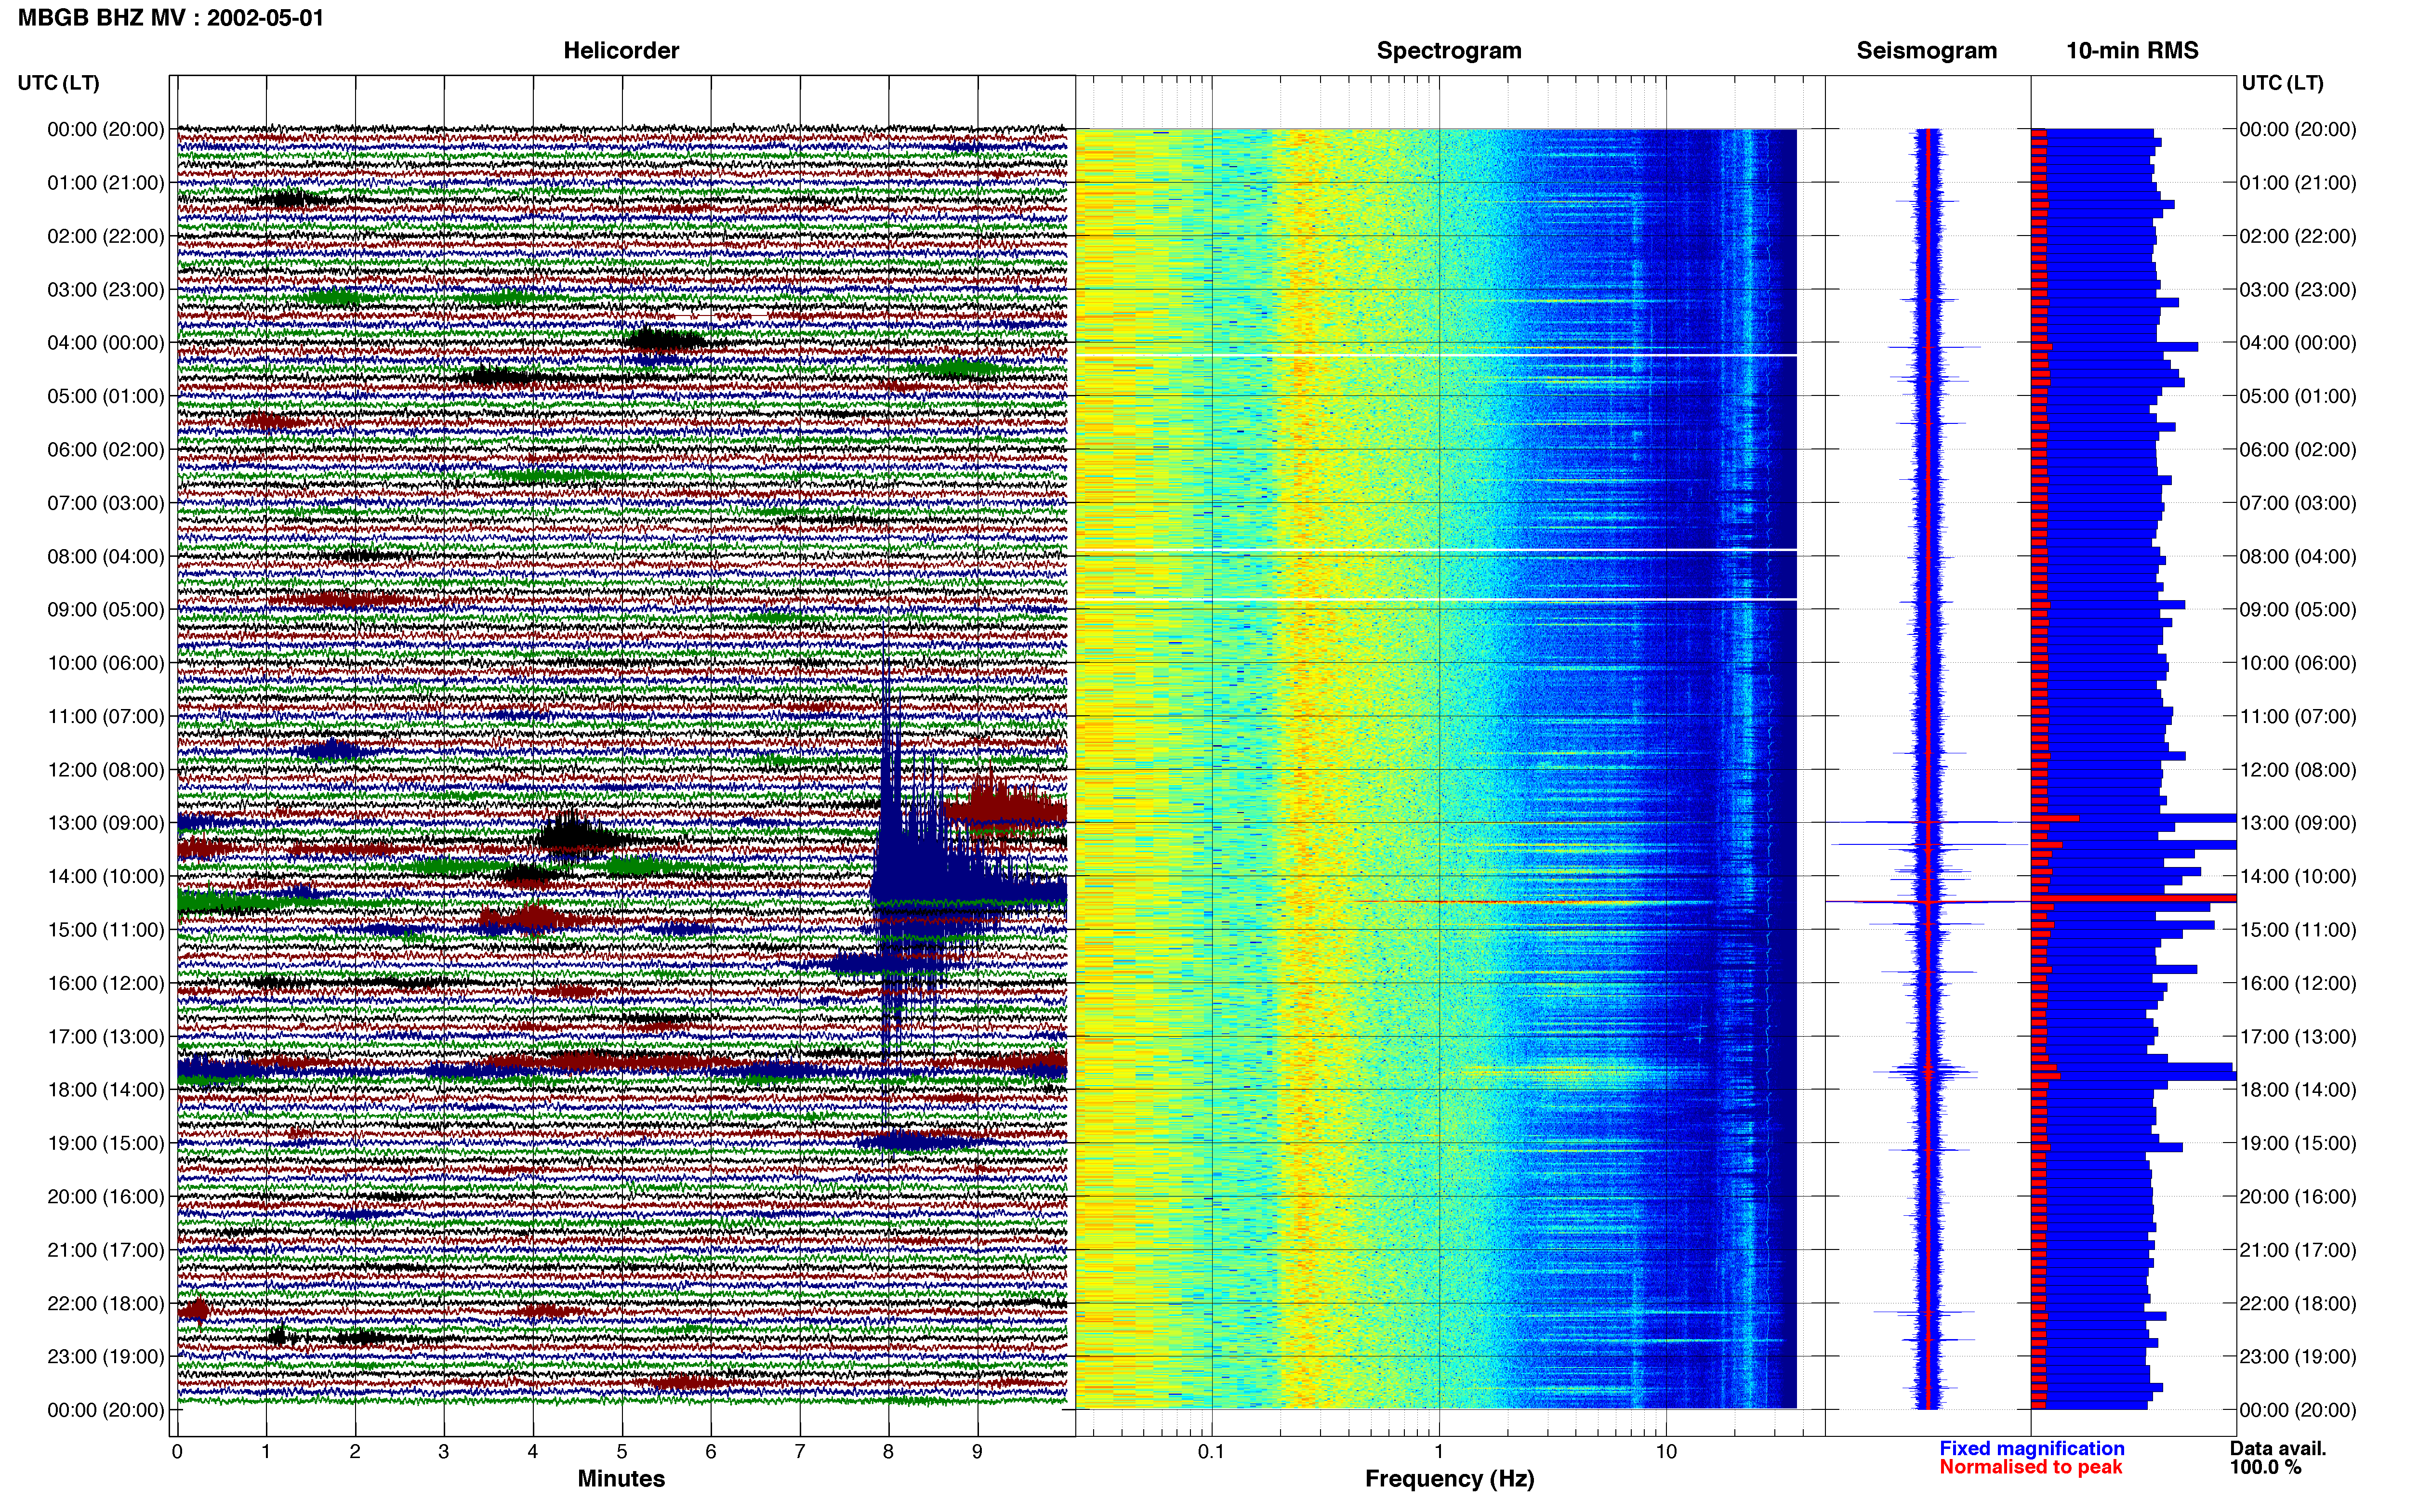Click the 2 tick on Minutes axis
2418x1512 pixels.
point(355,1452)
